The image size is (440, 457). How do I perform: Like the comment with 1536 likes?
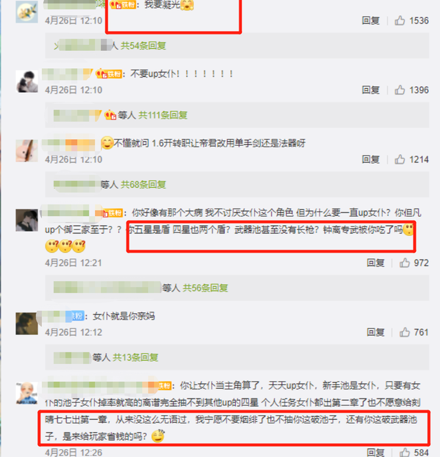click(400, 21)
